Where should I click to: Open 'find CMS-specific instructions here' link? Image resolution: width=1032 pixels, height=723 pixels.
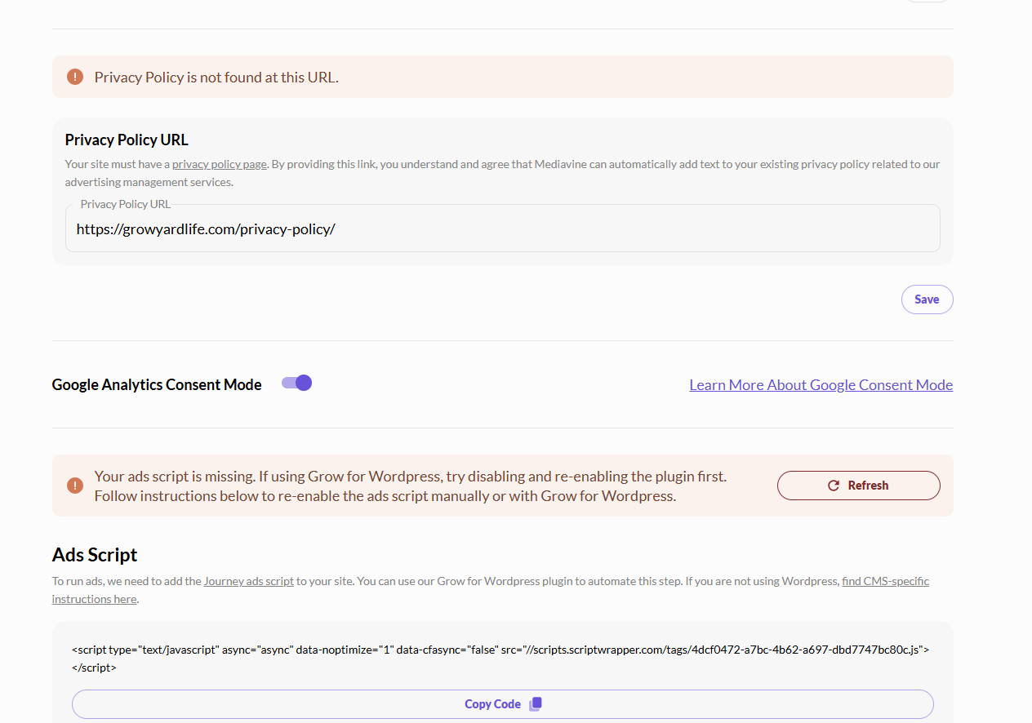pyautogui.click(x=885, y=582)
